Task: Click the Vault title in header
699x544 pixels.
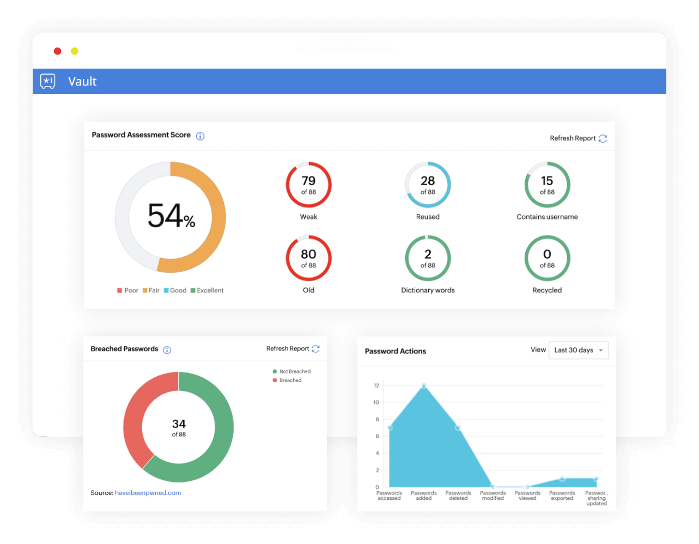Action: tap(82, 82)
